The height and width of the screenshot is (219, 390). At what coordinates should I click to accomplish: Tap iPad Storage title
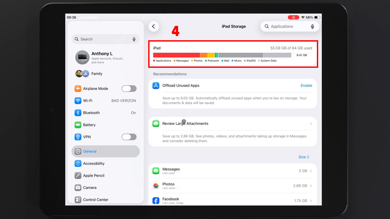[234, 27]
